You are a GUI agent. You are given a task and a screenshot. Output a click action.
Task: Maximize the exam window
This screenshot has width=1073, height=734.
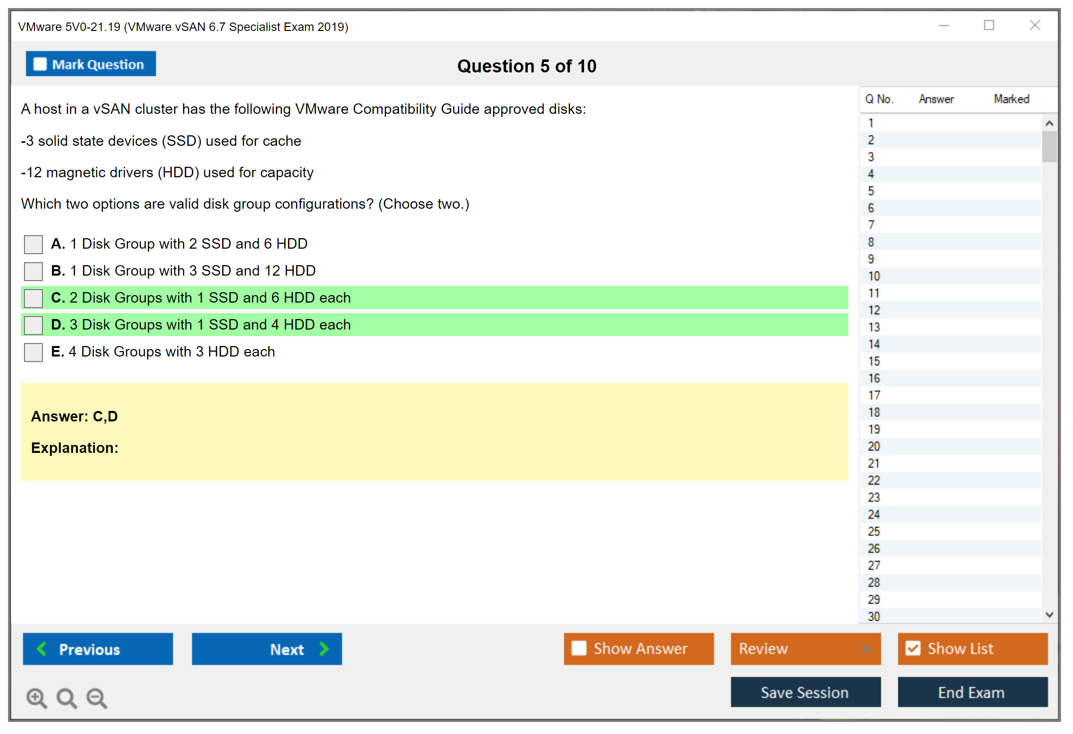989,25
